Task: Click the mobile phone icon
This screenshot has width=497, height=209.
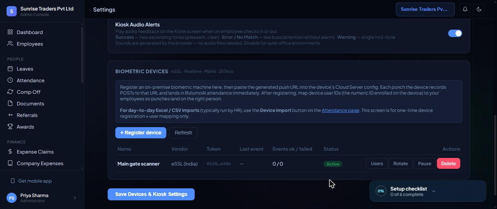Action: point(13,181)
